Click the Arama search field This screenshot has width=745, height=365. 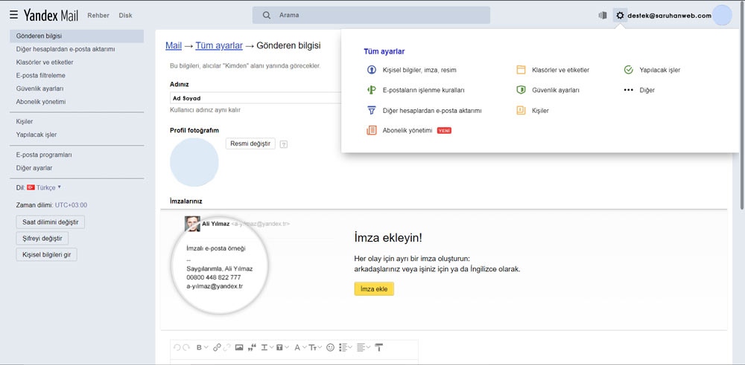coord(371,15)
